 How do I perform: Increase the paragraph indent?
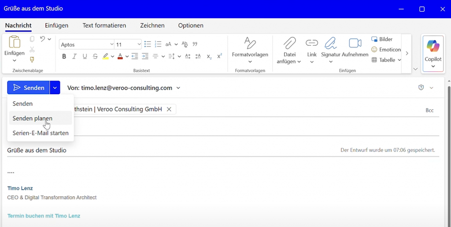(x=145, y=56)
